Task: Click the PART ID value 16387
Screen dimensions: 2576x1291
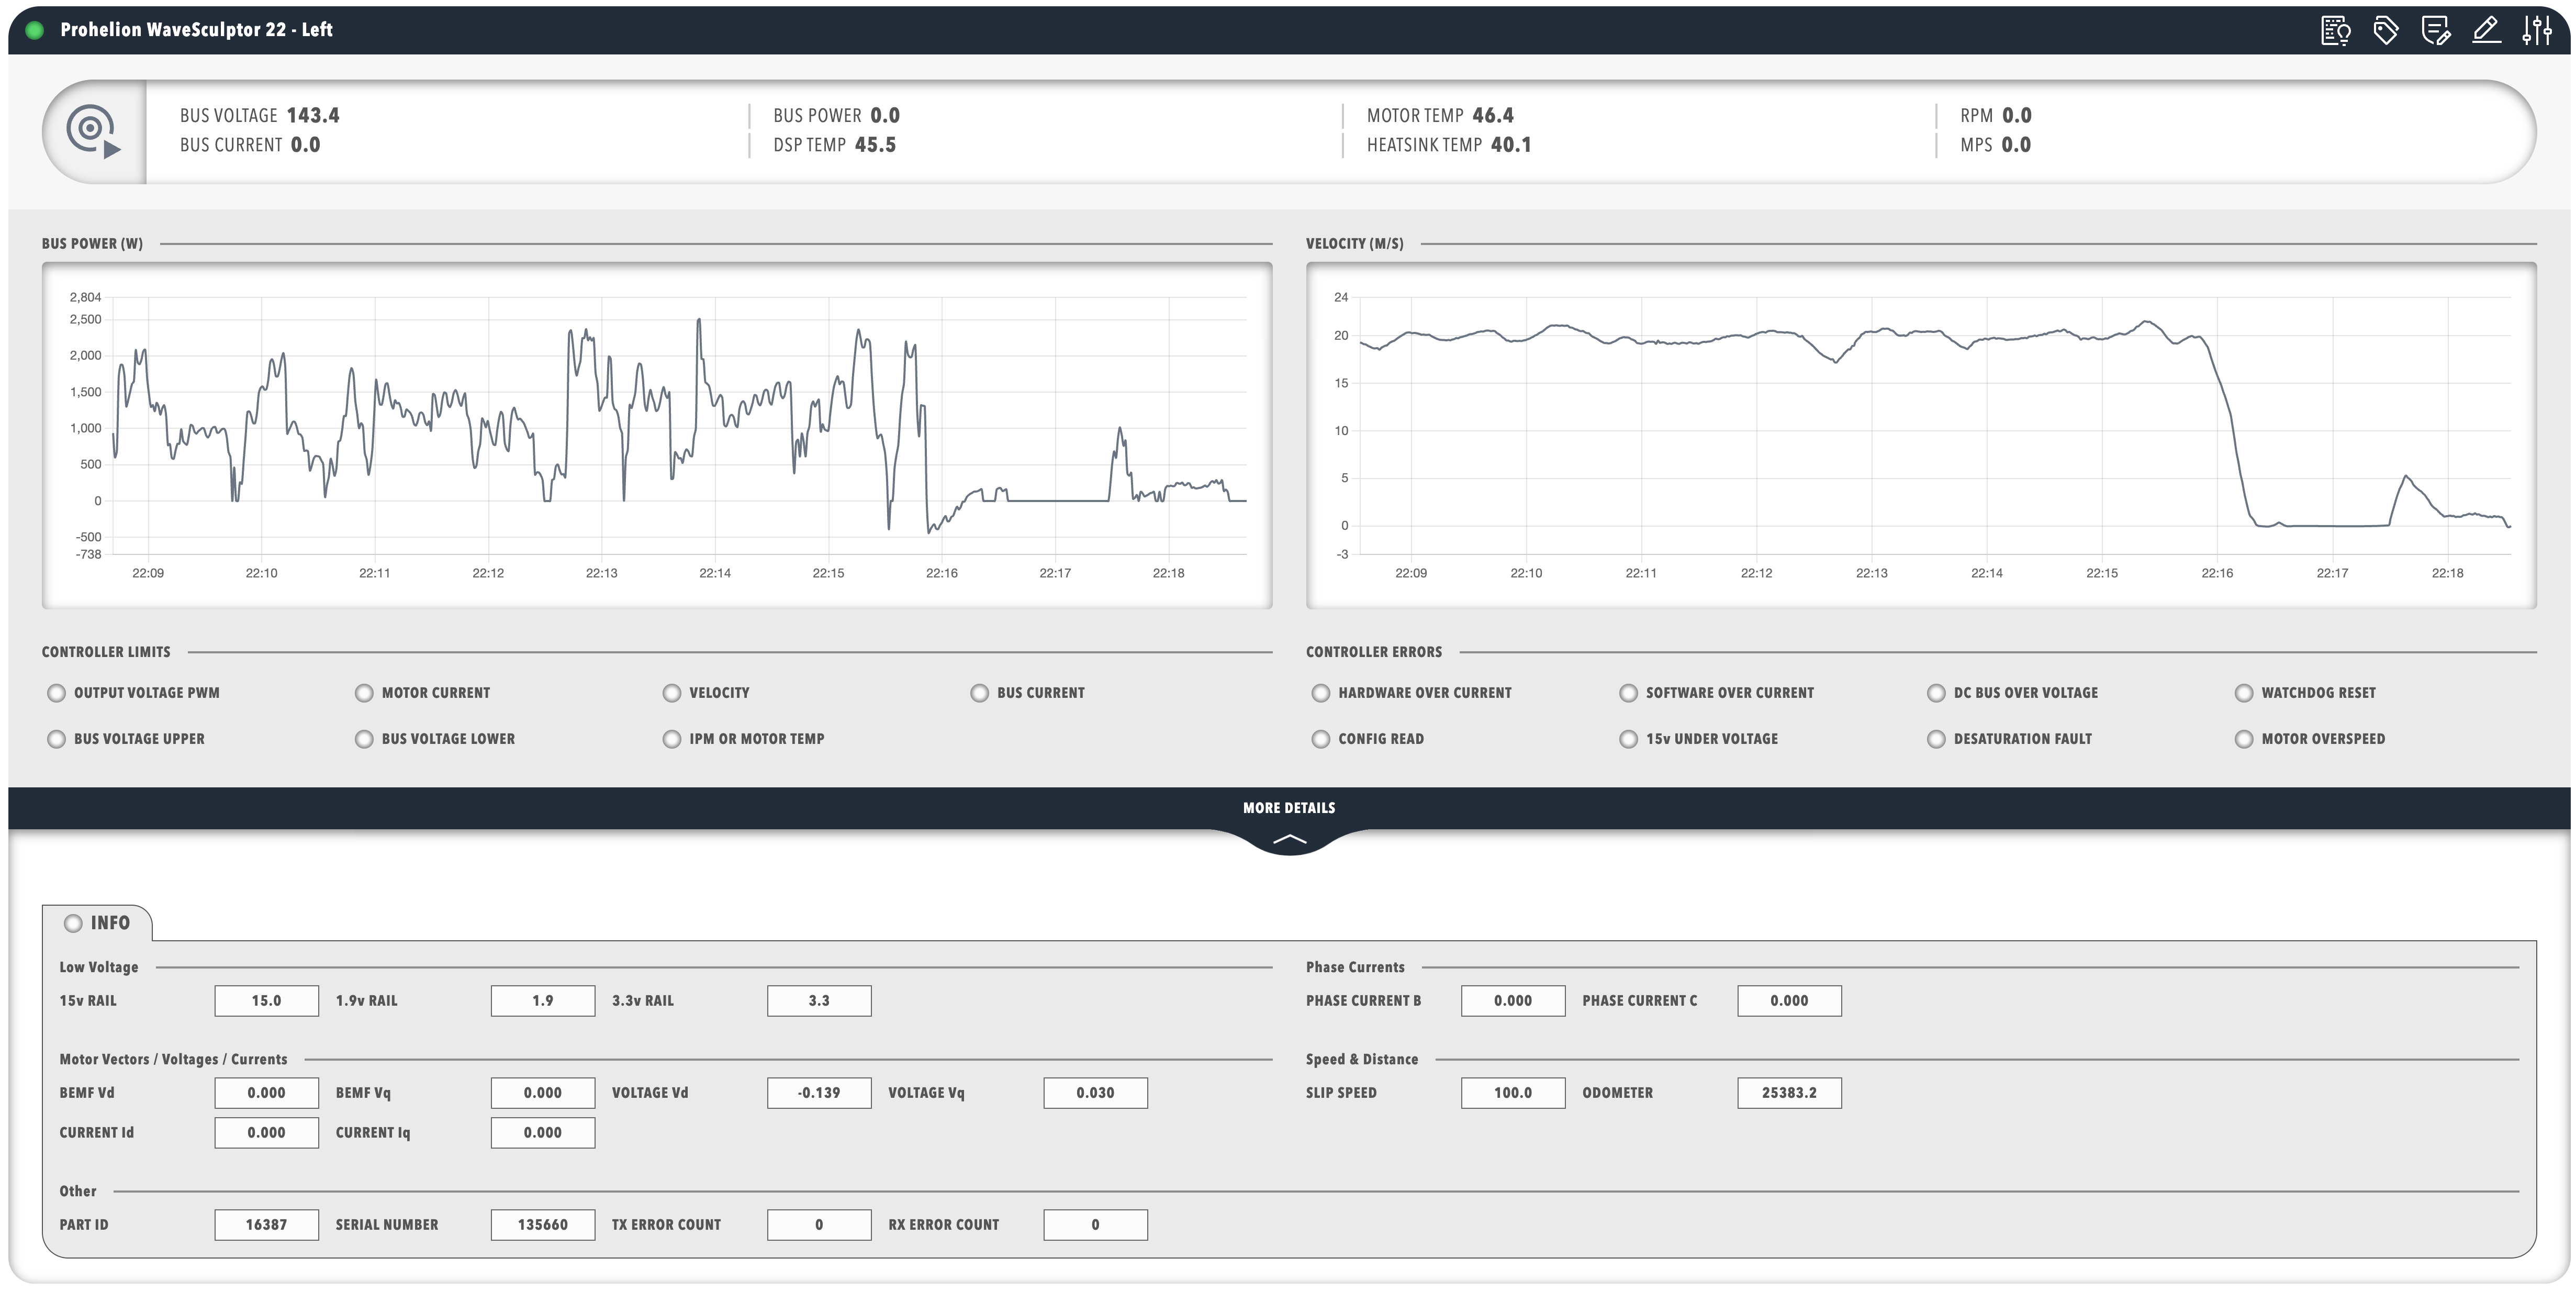Action: pyautogui.click(x=266, y=1225)
